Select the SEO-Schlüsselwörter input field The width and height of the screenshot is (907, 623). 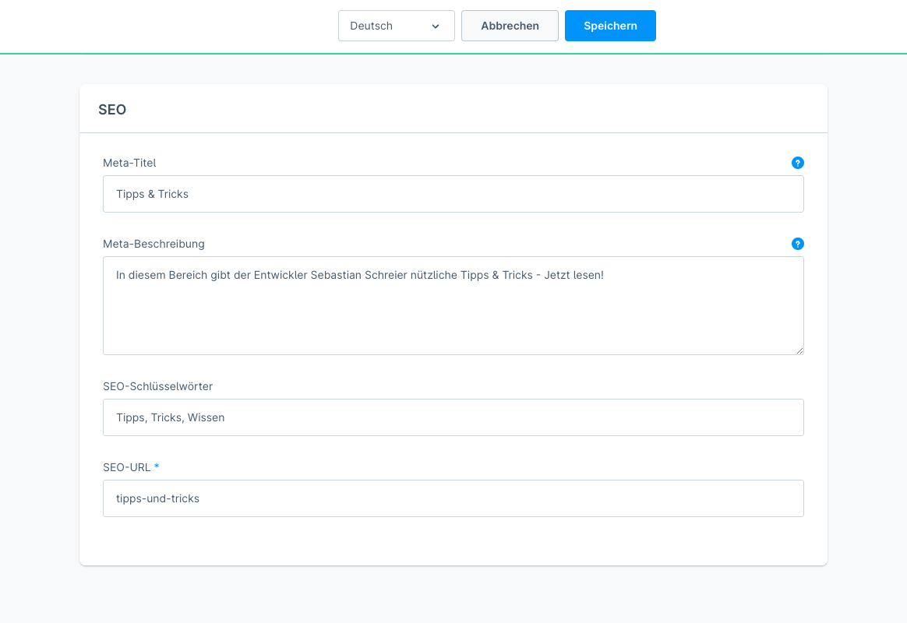pos(453,417)
